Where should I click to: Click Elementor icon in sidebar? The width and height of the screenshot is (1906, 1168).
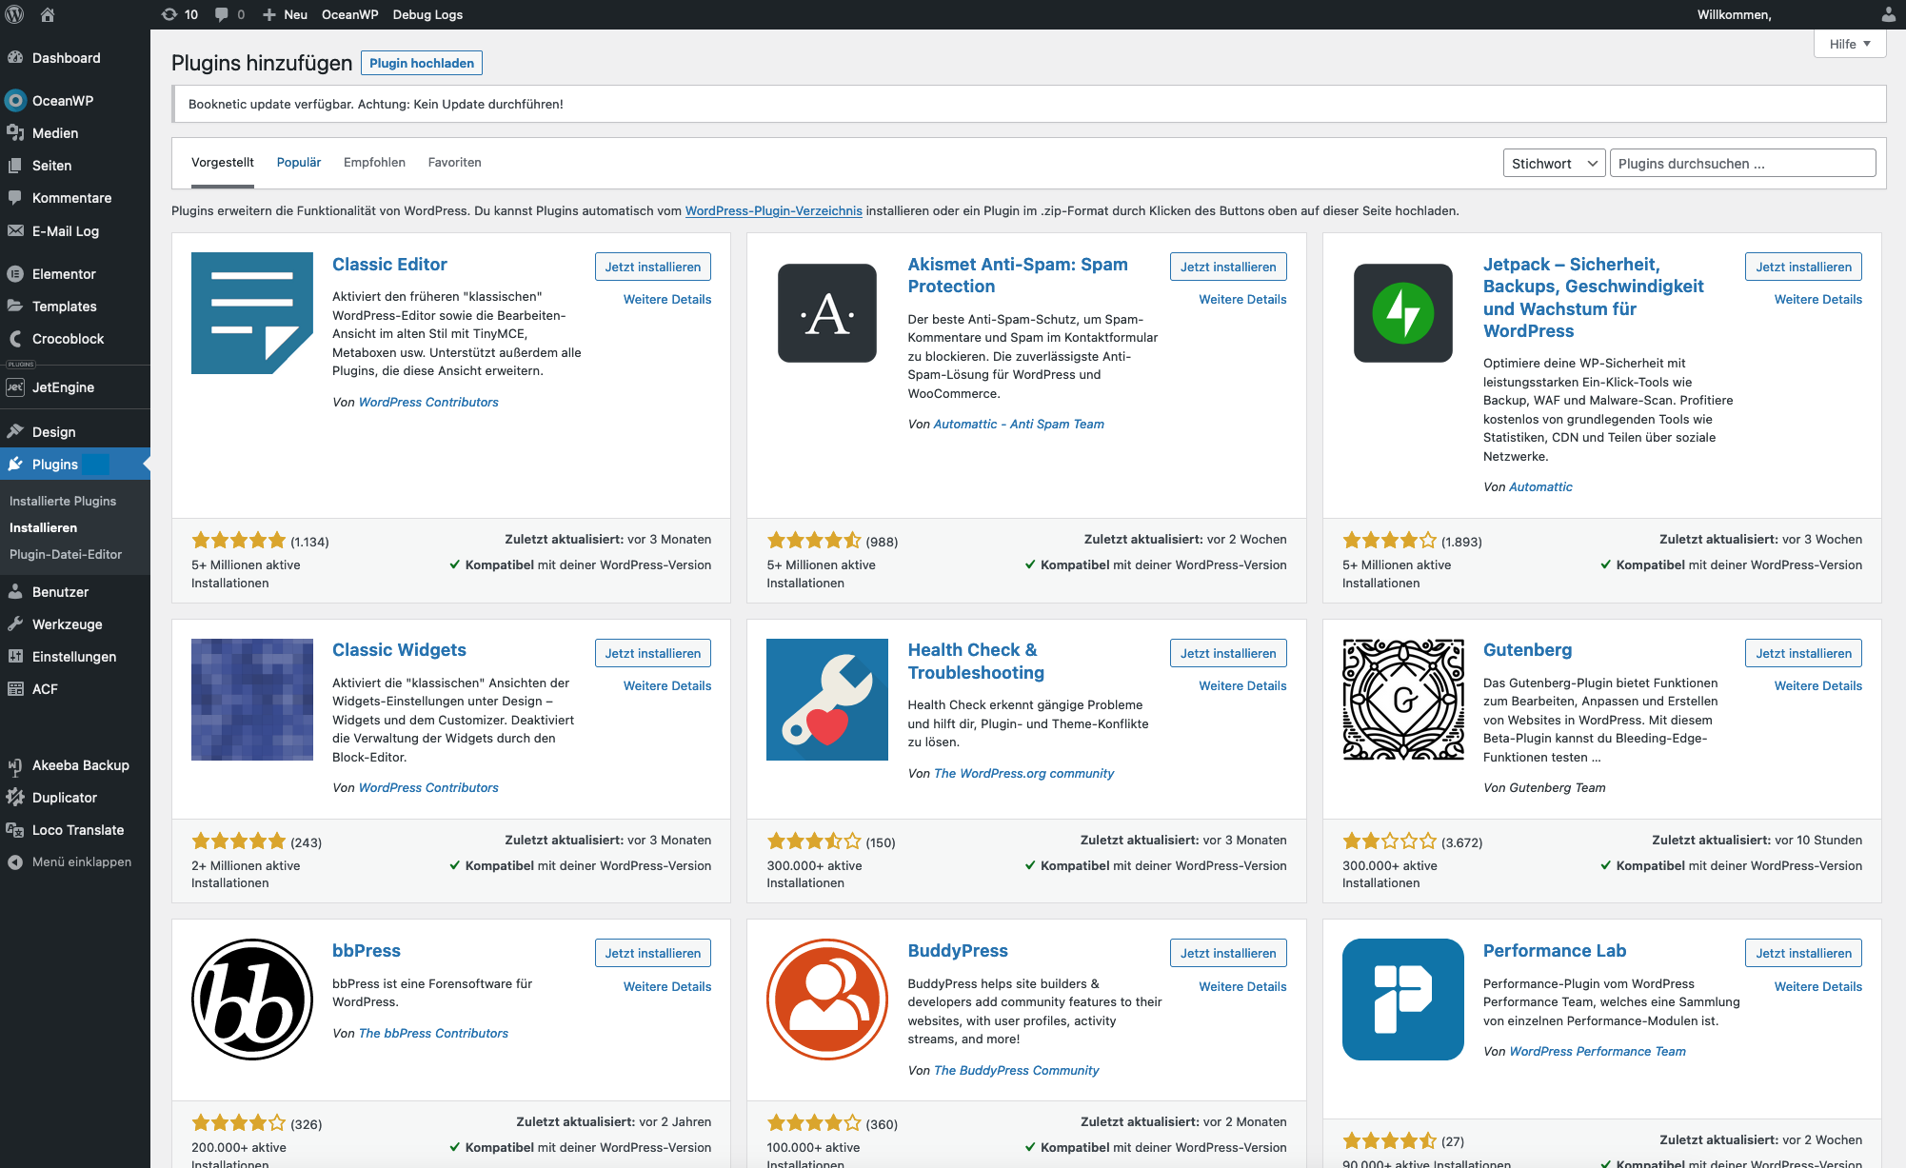coord(15,274)
